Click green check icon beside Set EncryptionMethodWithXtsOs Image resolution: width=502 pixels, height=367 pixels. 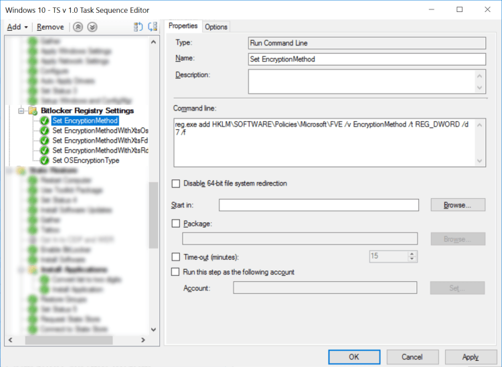click(x=44, y=131)
